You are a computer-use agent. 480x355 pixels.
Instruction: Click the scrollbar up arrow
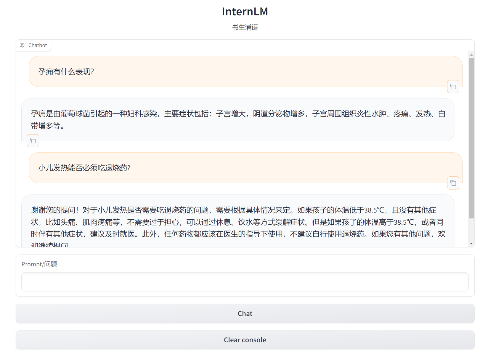471,55
